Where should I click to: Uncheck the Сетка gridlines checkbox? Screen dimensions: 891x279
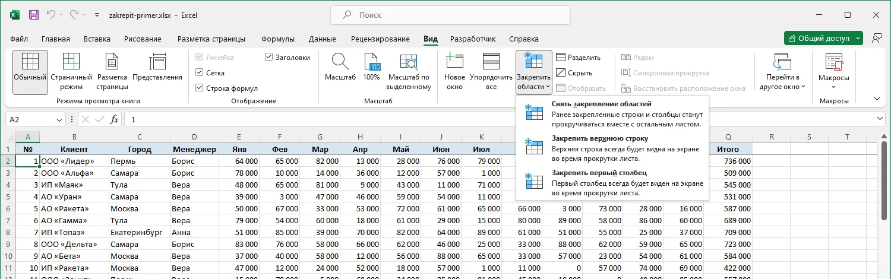pyautogui.click(x=200, y=73)
